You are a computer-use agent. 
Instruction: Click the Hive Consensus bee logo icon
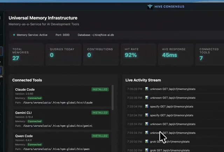tap(150, 6)
